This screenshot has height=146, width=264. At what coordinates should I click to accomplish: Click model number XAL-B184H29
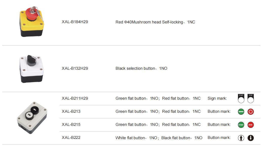(x=75, y=22)
